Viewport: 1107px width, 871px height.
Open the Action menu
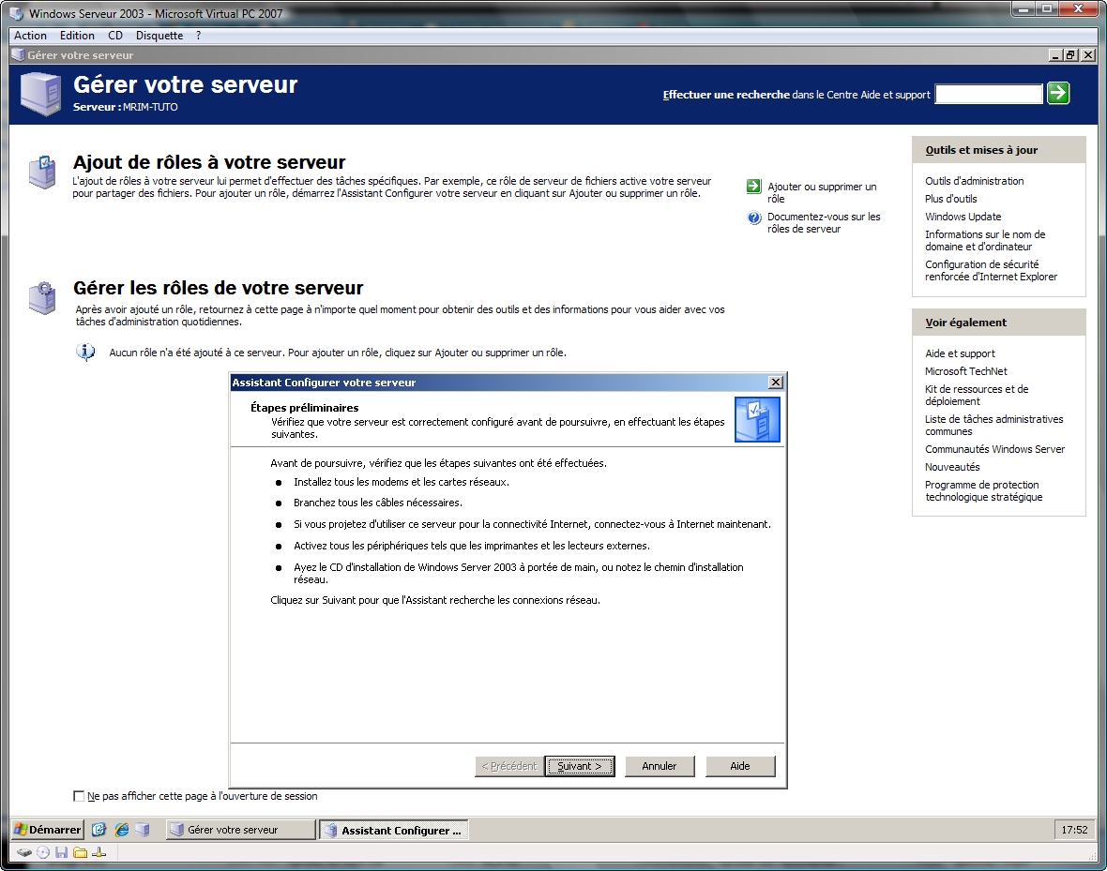30,36
